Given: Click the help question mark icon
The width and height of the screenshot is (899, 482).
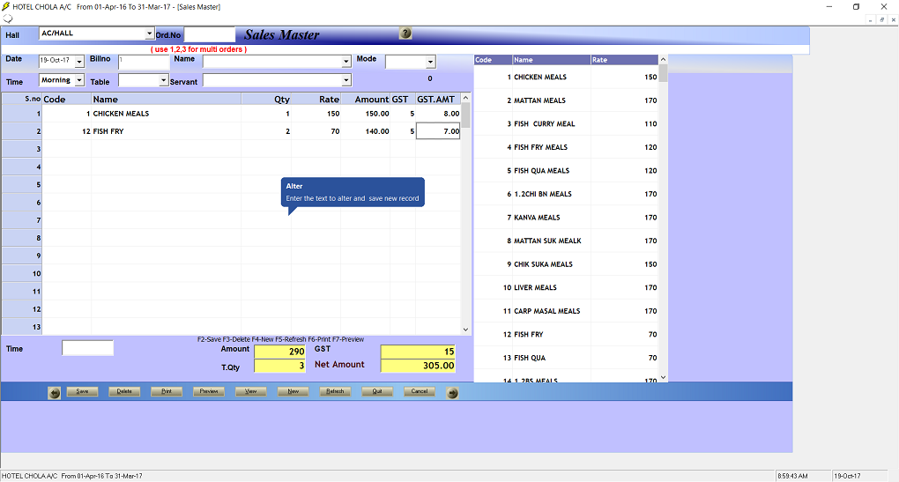Looking at the screenshot, I should point(405,33).
